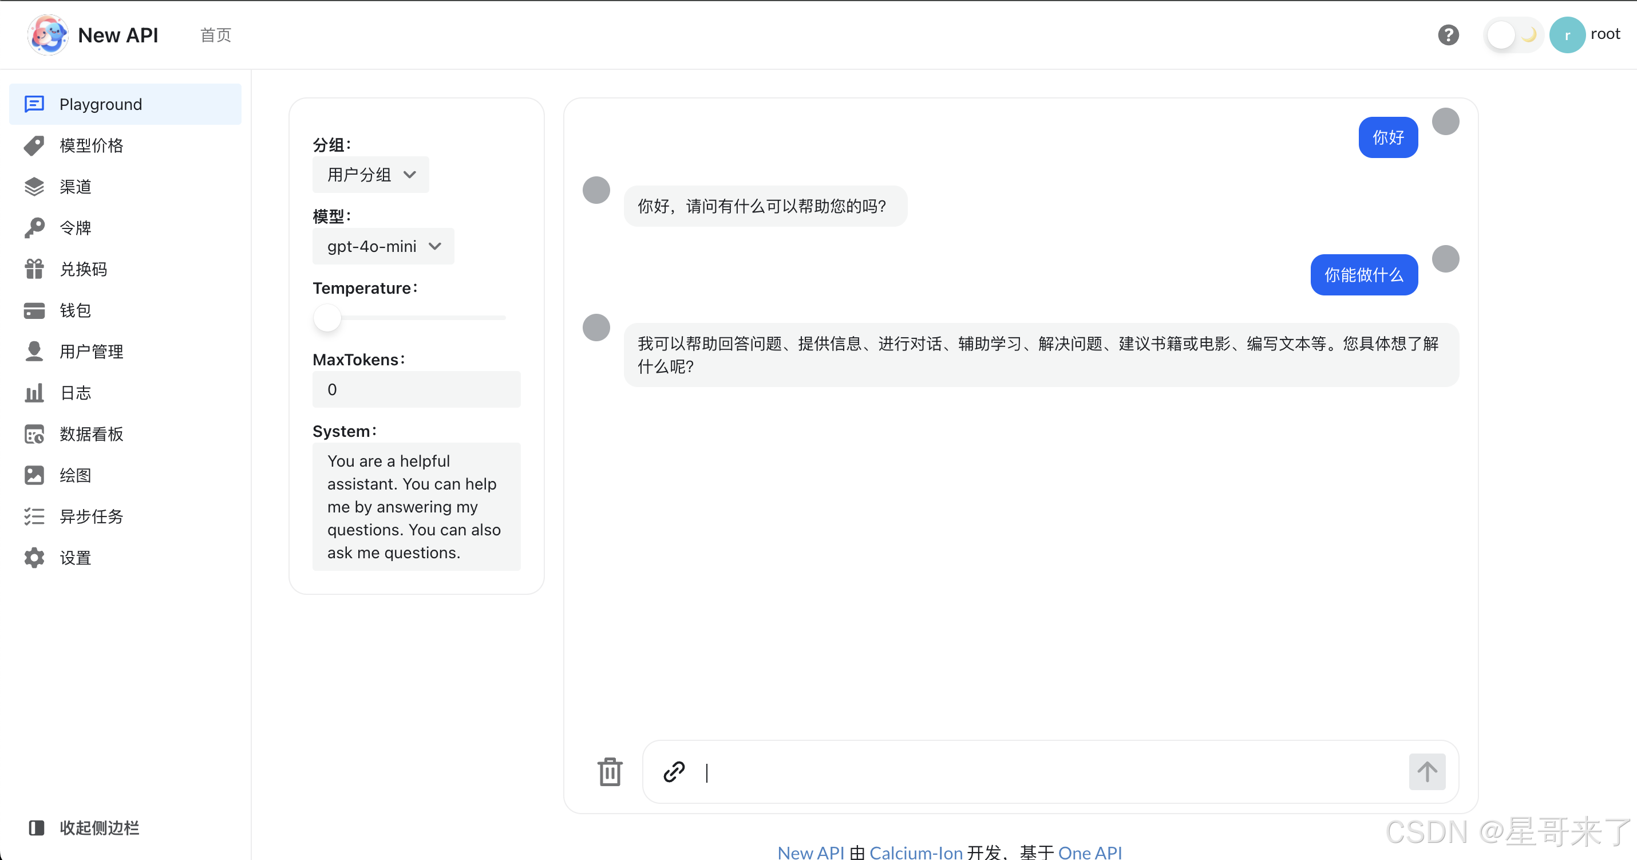Open 数据看板 sidebar item
The image size is (1637, 860).
(x=91, y=434)
